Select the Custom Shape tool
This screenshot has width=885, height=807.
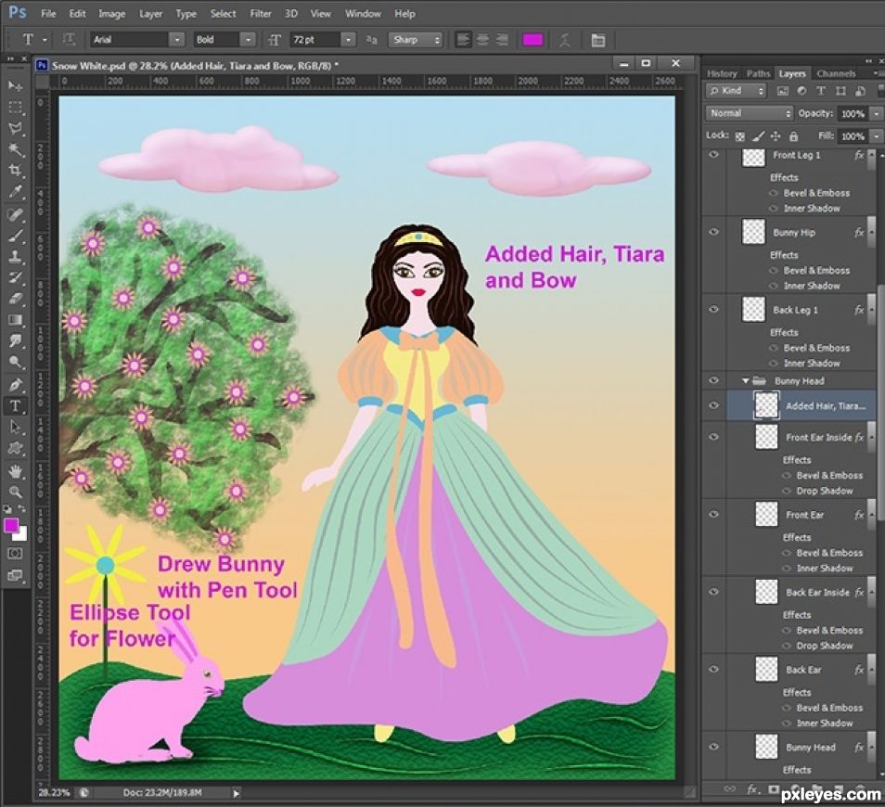point(15,449)
